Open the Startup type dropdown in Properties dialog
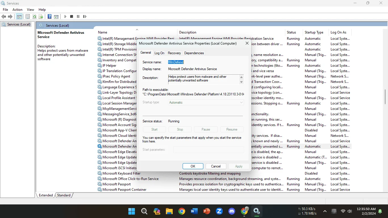 pyautogui.click(x=206, y=102)
